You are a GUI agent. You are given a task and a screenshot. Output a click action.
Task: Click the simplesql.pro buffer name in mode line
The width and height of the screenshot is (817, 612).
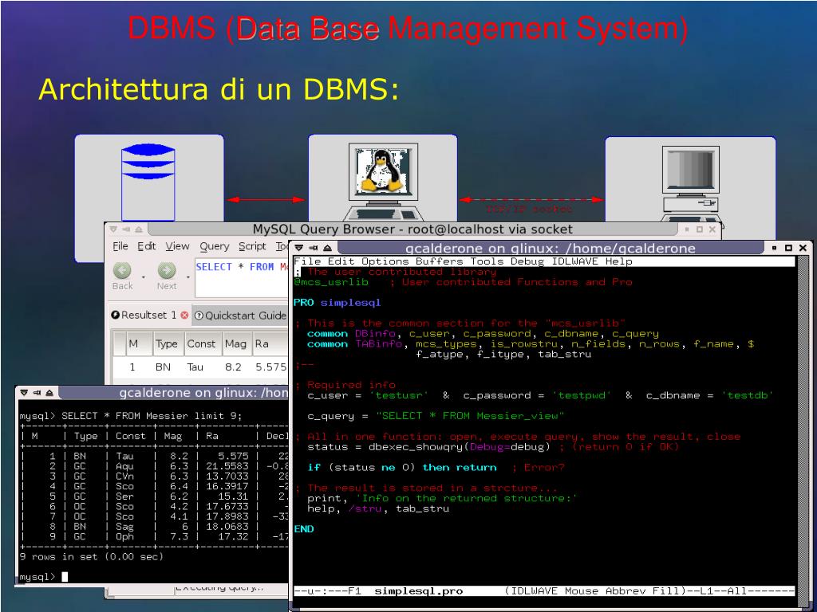pyautogui.click(x=418, y=591)
